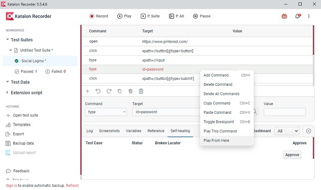Click the Feedback speech bubble icon
The width and height of the screenshot is (321, 190).
click(x=8, y=171)
